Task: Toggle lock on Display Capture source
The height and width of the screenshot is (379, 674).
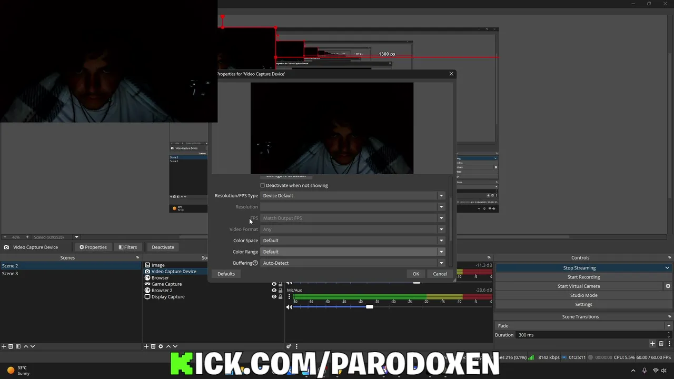Action: (x=280, y=297)
